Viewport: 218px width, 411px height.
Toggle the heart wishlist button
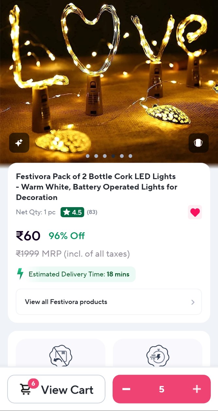195,212
